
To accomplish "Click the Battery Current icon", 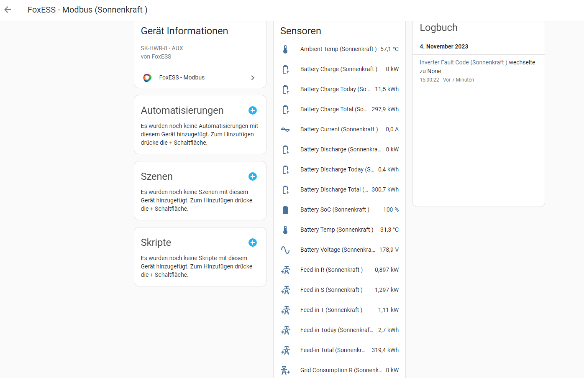I will pyautogui.click(x=285, y=129).
